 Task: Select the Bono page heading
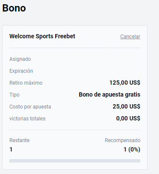tap(14, 8)
